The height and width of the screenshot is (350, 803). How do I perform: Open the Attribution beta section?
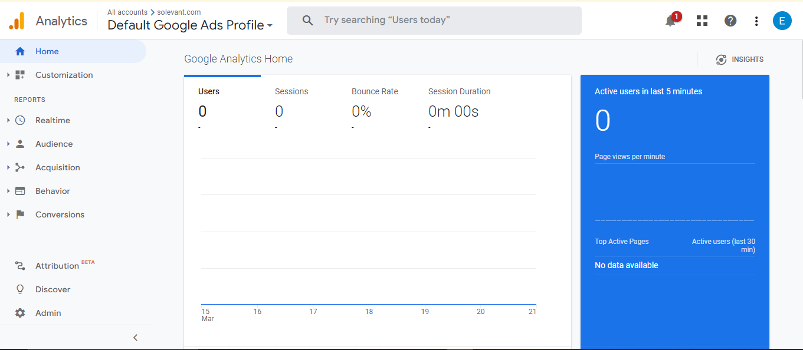57,266
